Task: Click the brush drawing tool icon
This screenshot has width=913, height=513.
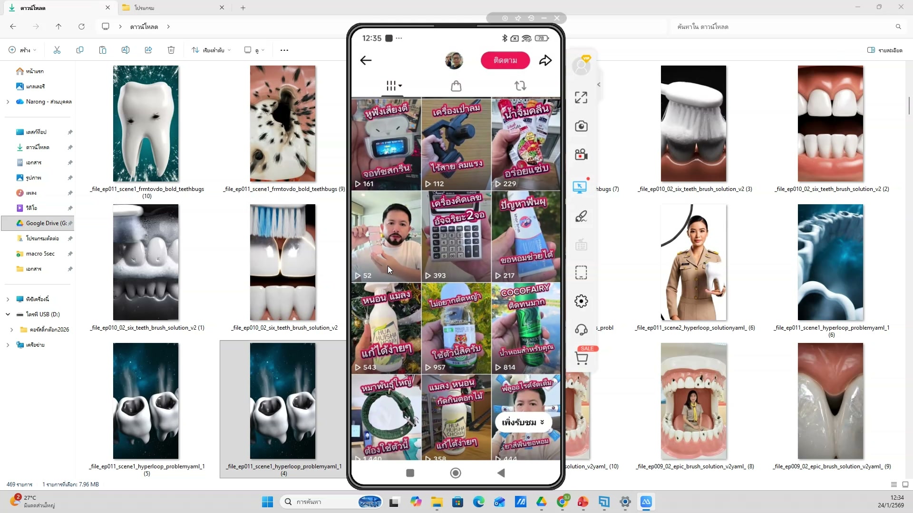Action: tap(581, 217)
